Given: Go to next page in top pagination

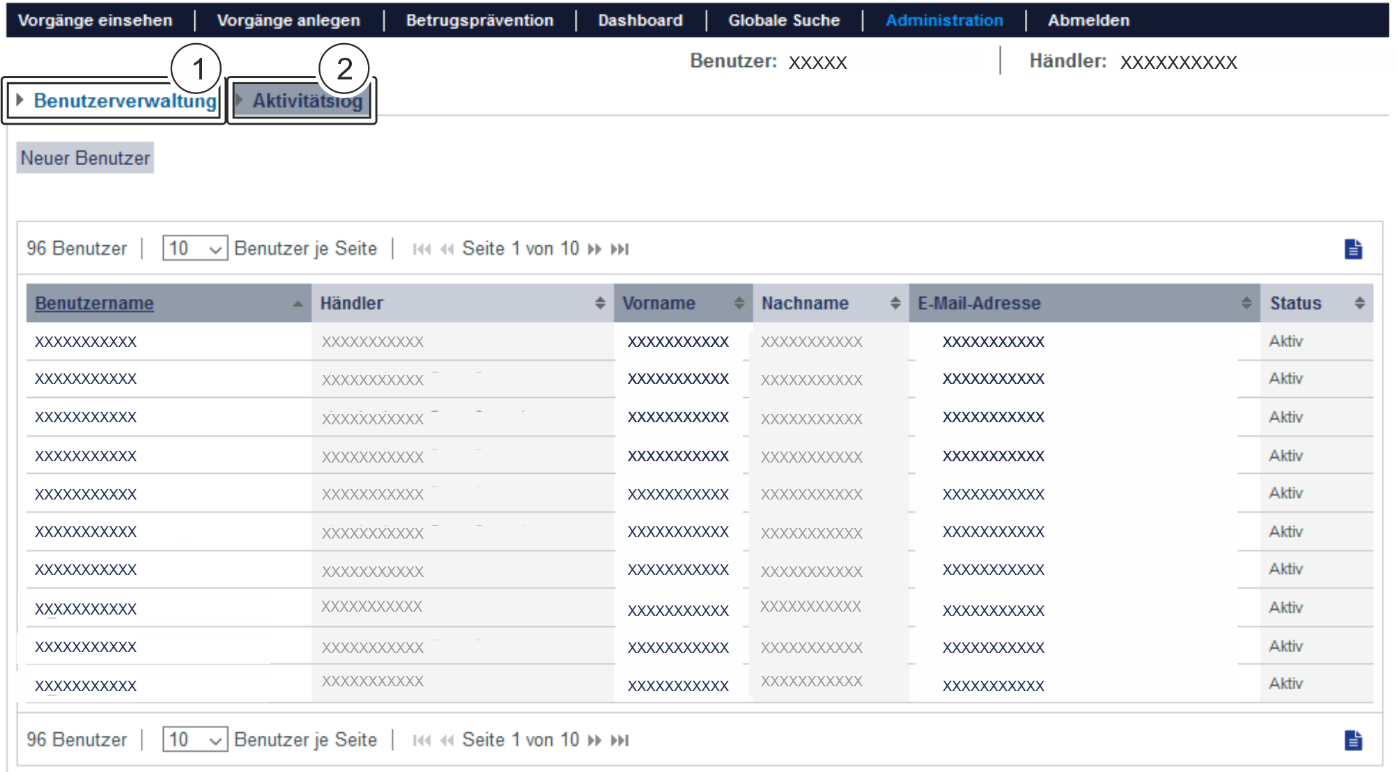Looking at the screenshot, I should click(x=594, y=249).
